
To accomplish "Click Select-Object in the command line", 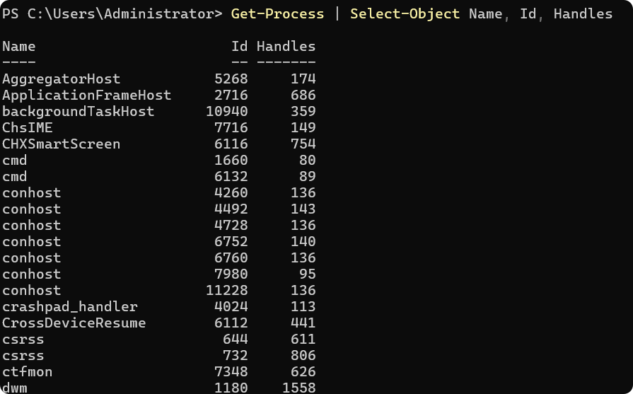I will 404,14.
